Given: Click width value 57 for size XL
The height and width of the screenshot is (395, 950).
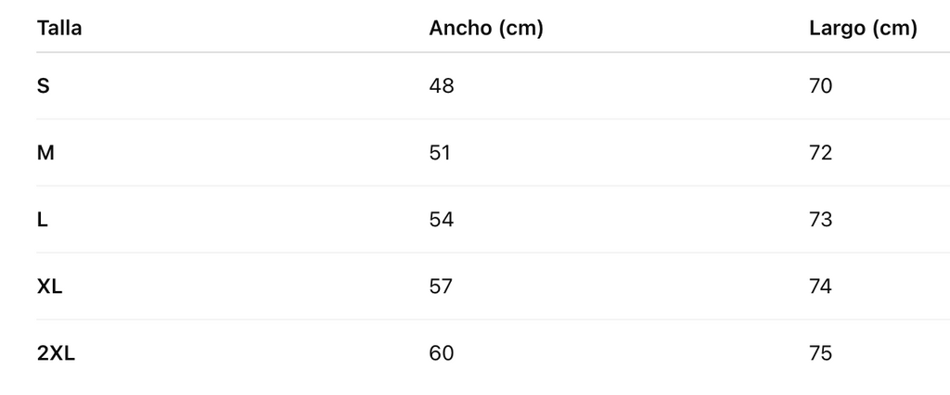Looking at the screenshot, I should pyautogui.click(x=441, y=287).
